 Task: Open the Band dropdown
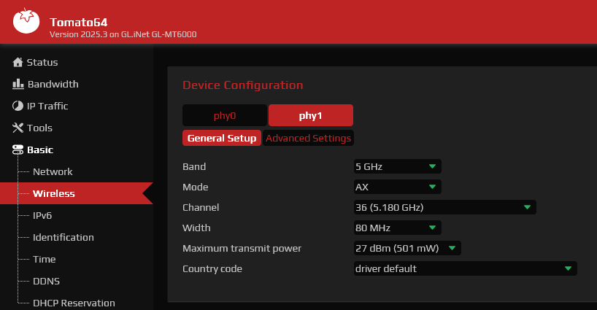(398, 166)
